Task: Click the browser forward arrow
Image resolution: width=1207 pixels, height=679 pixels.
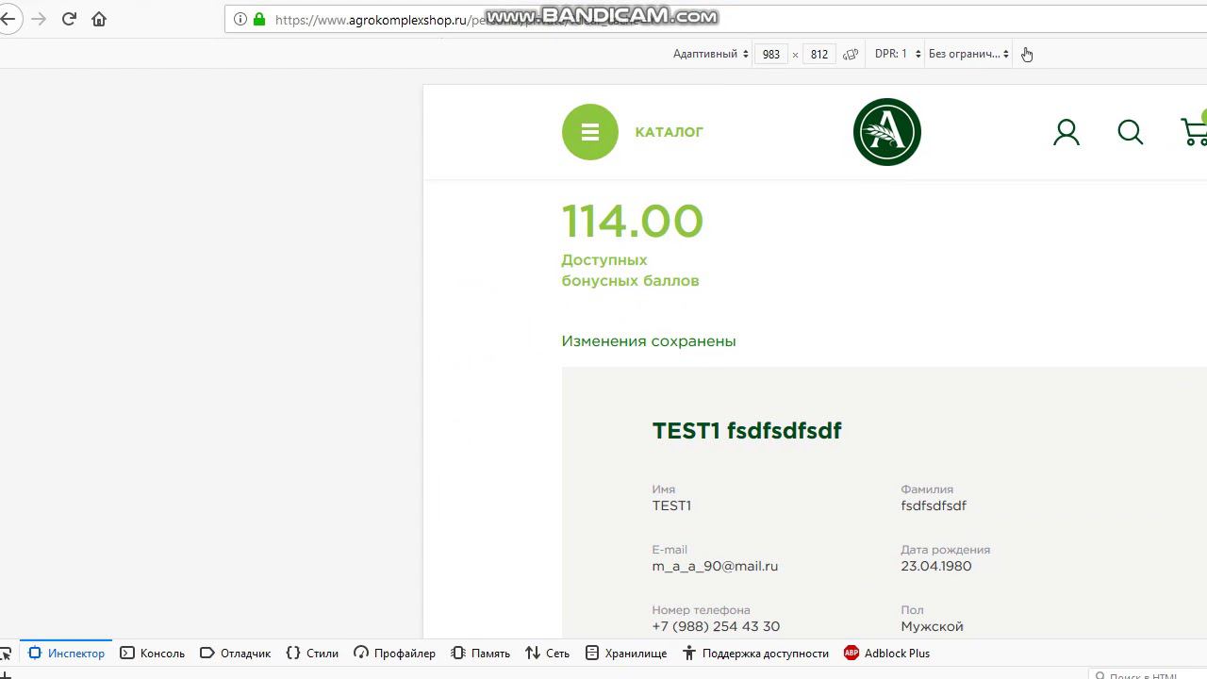Action: click(39, 19)
